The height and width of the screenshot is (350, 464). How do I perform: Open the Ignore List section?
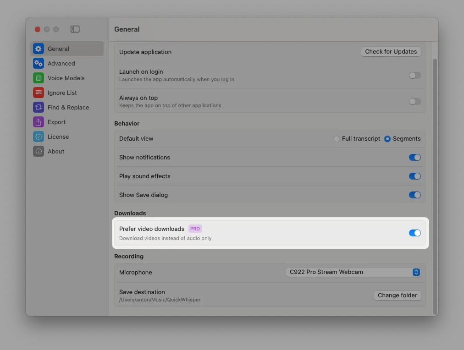click(67, 93)
